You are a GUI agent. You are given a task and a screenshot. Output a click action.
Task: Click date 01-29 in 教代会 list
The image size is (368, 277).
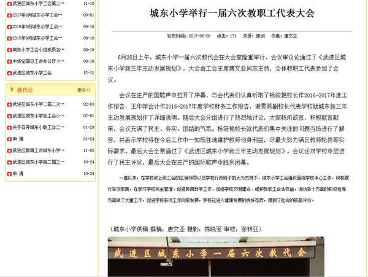89,127
